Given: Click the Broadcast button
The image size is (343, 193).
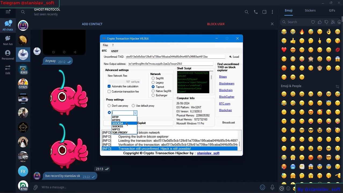Looking at the screenshot, I should tap(228, 123).
